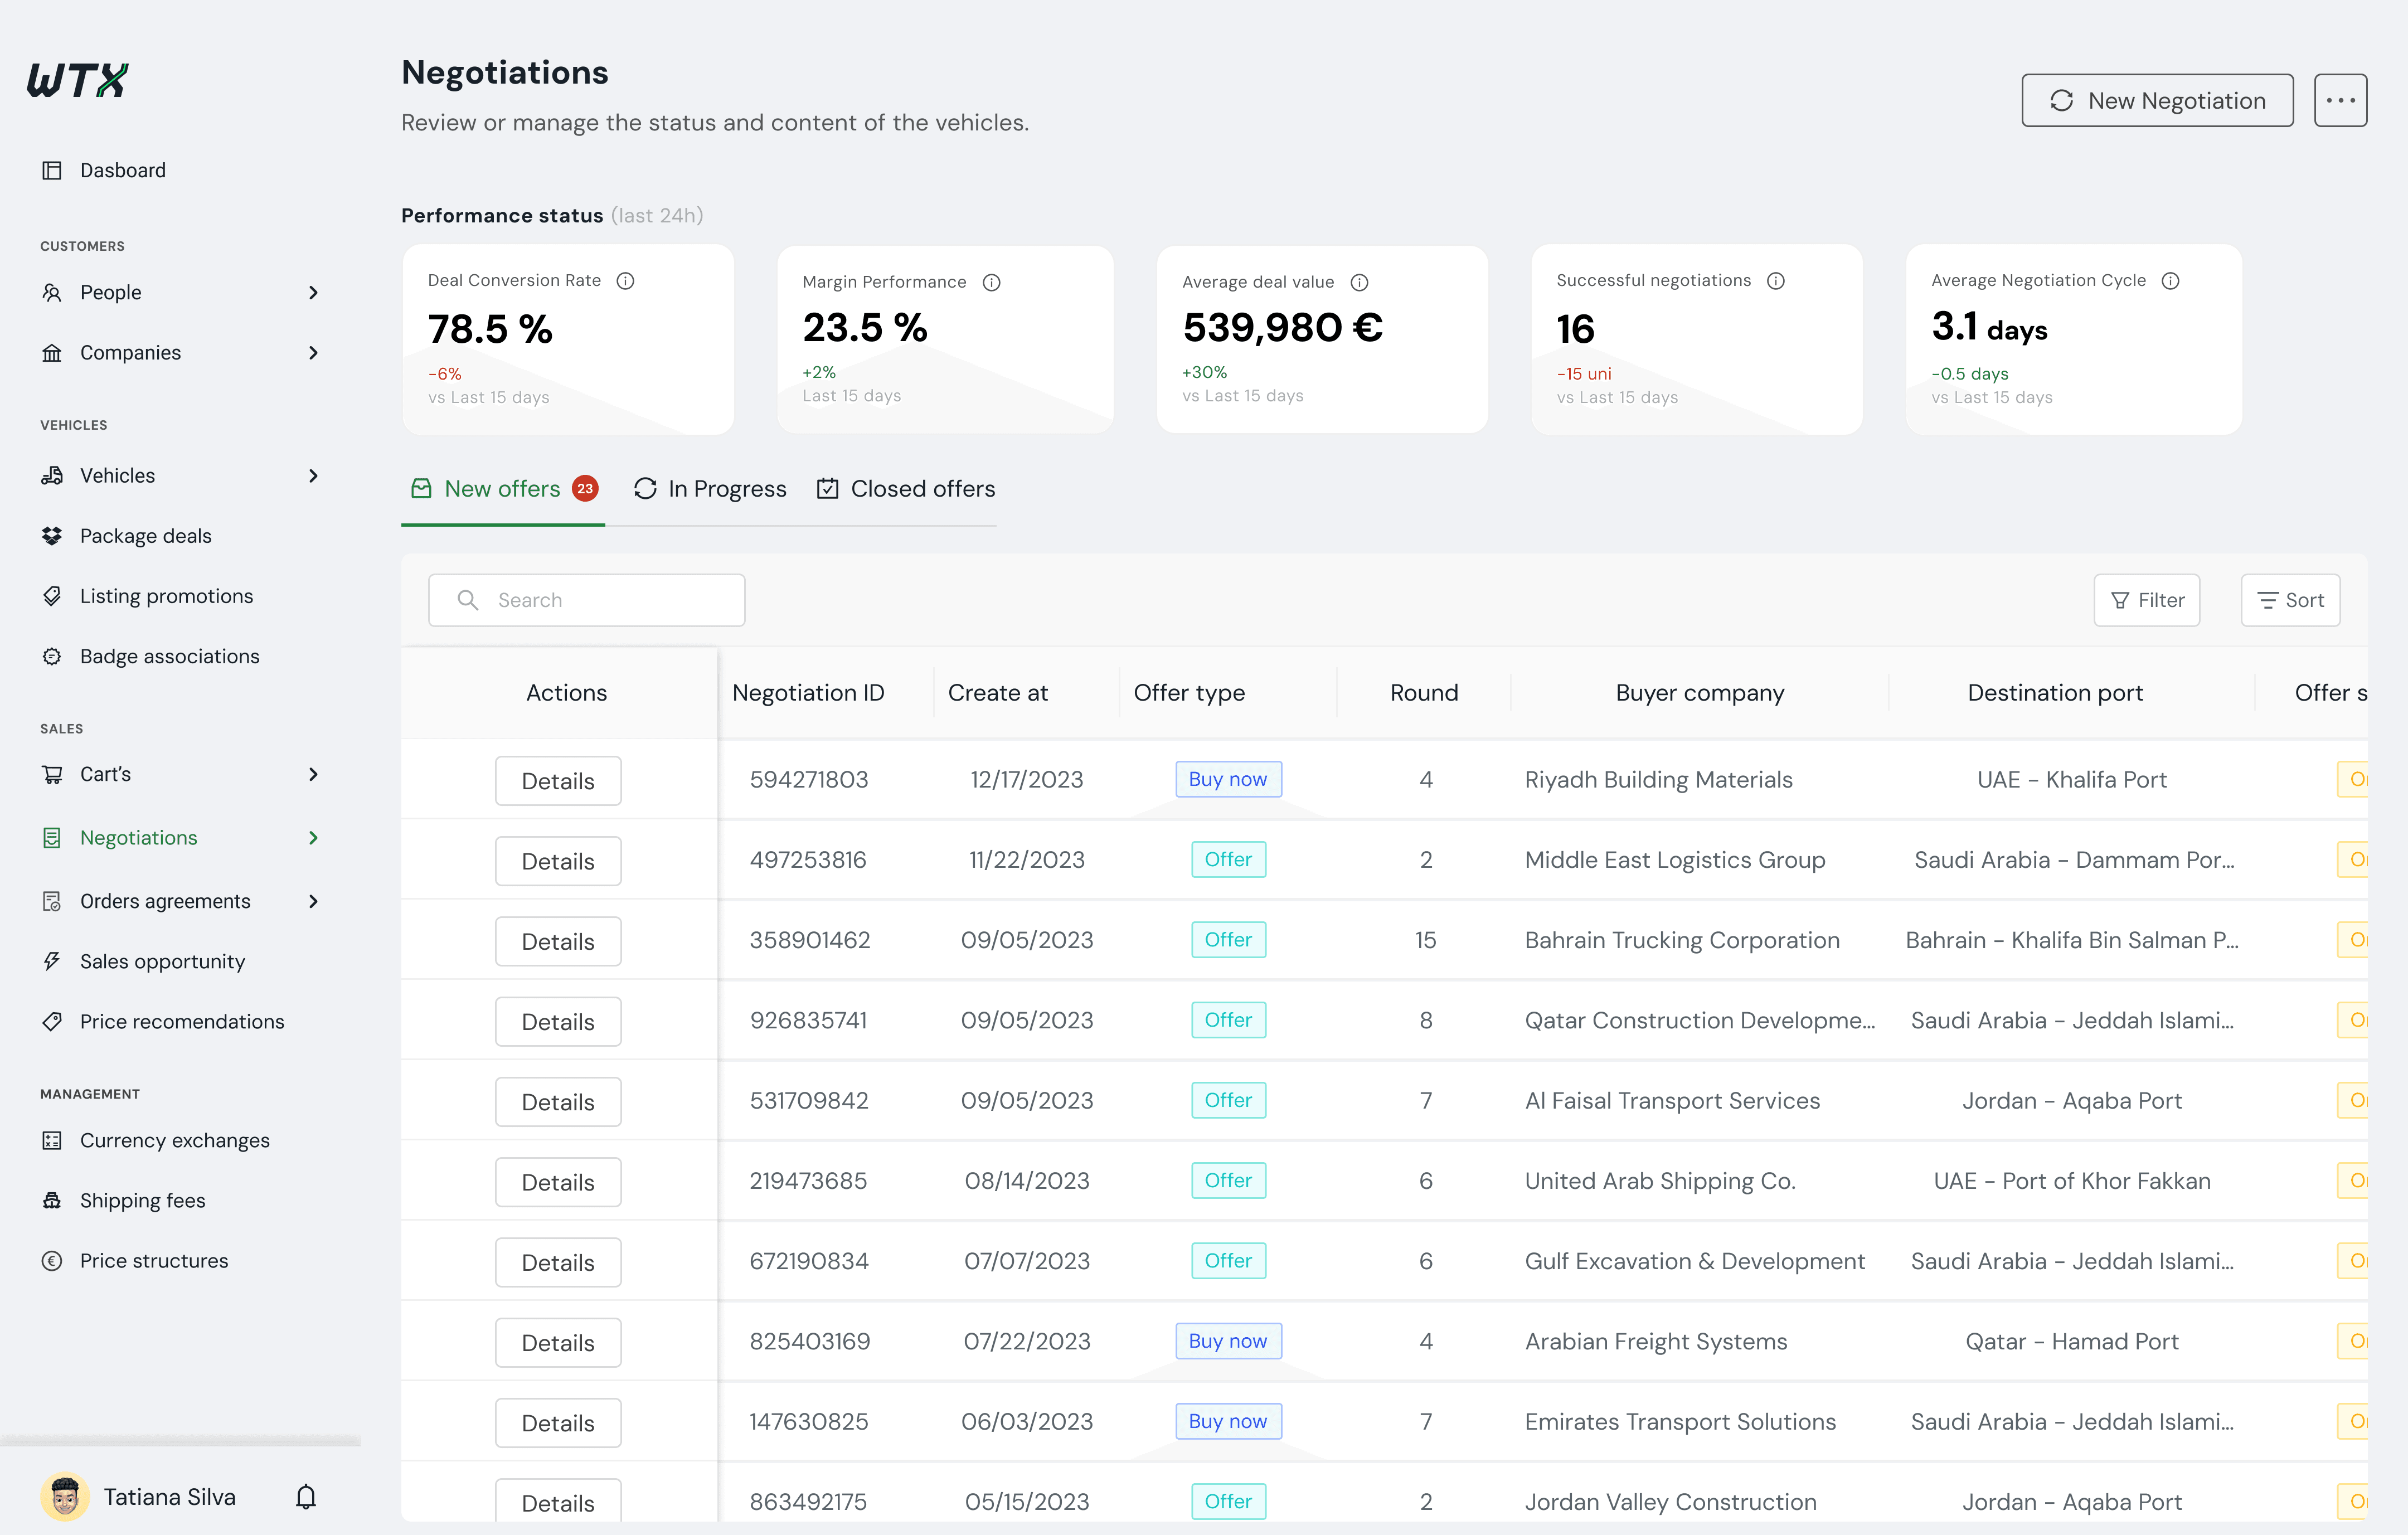Click the Search input field
The image size is (2408, 1535).
(586, 600)
